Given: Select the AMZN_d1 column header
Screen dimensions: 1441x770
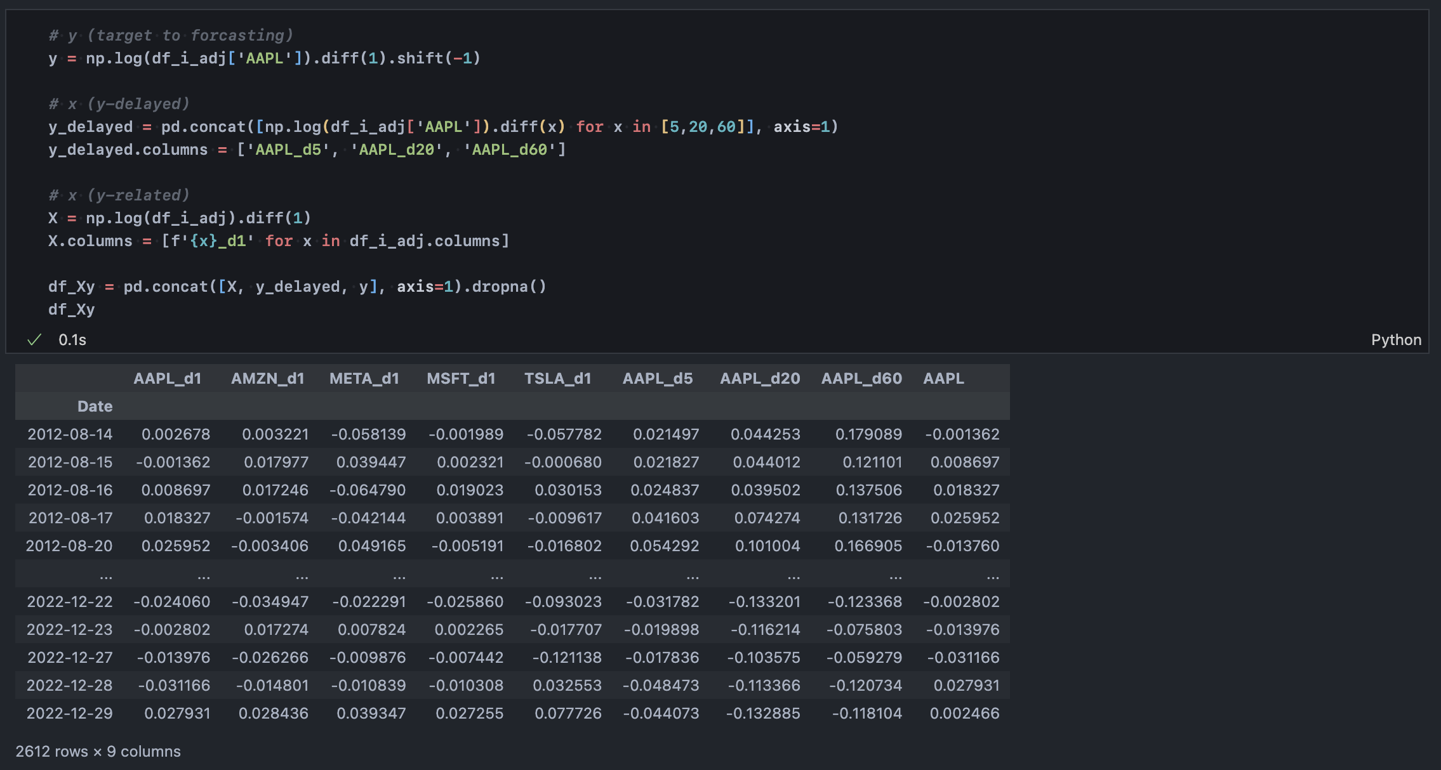Looking at the screenshot, I should (x=268, y=379).
